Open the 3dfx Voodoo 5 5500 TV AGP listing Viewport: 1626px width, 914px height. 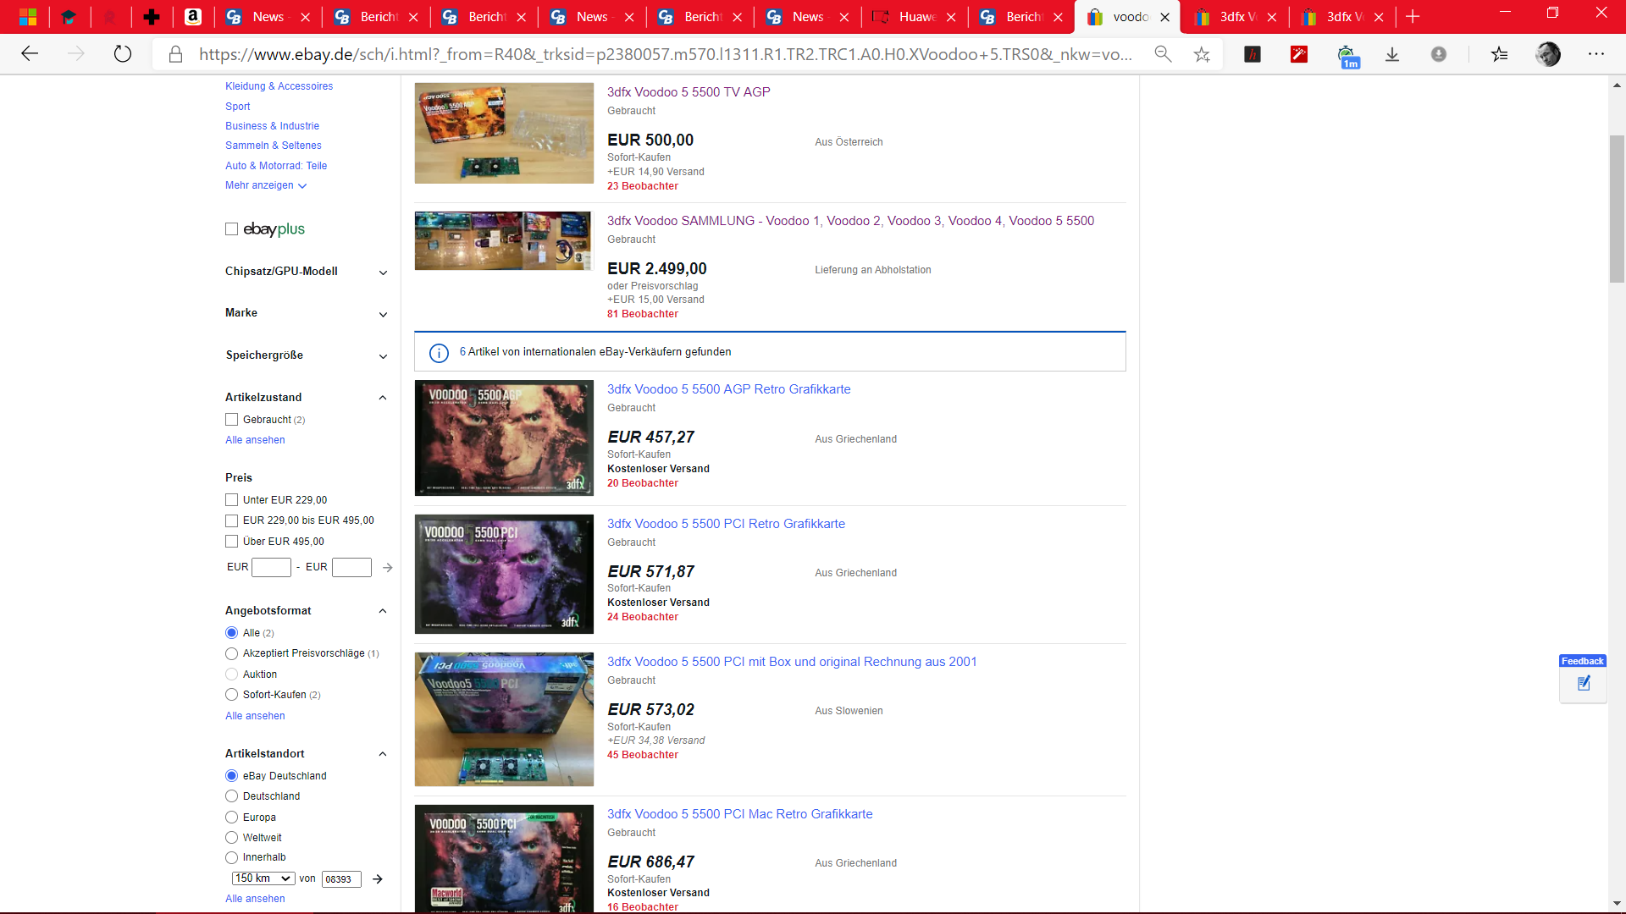(x=689, y=92)
